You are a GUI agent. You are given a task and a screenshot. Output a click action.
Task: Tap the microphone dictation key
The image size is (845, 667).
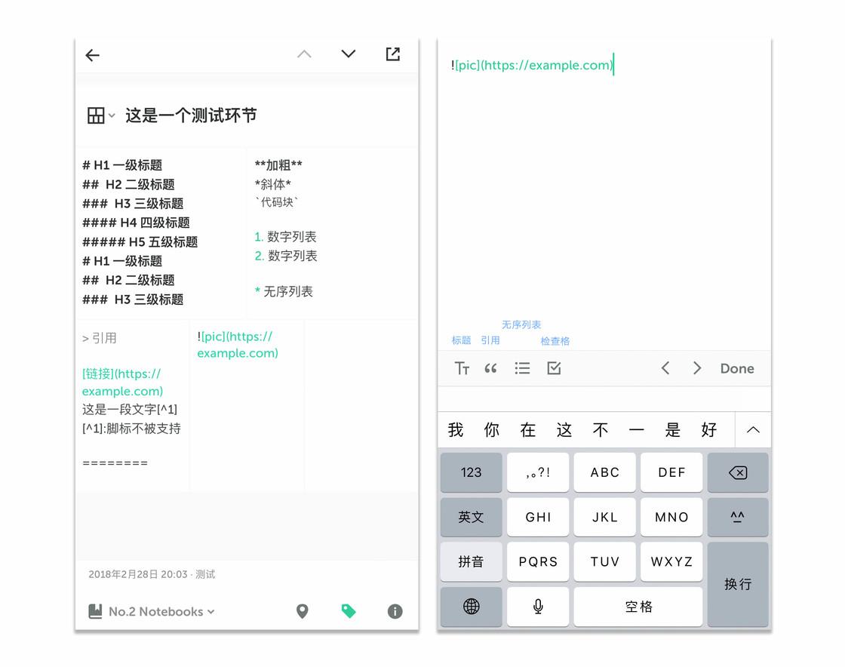pyautogui.click(x=538, y=607)
